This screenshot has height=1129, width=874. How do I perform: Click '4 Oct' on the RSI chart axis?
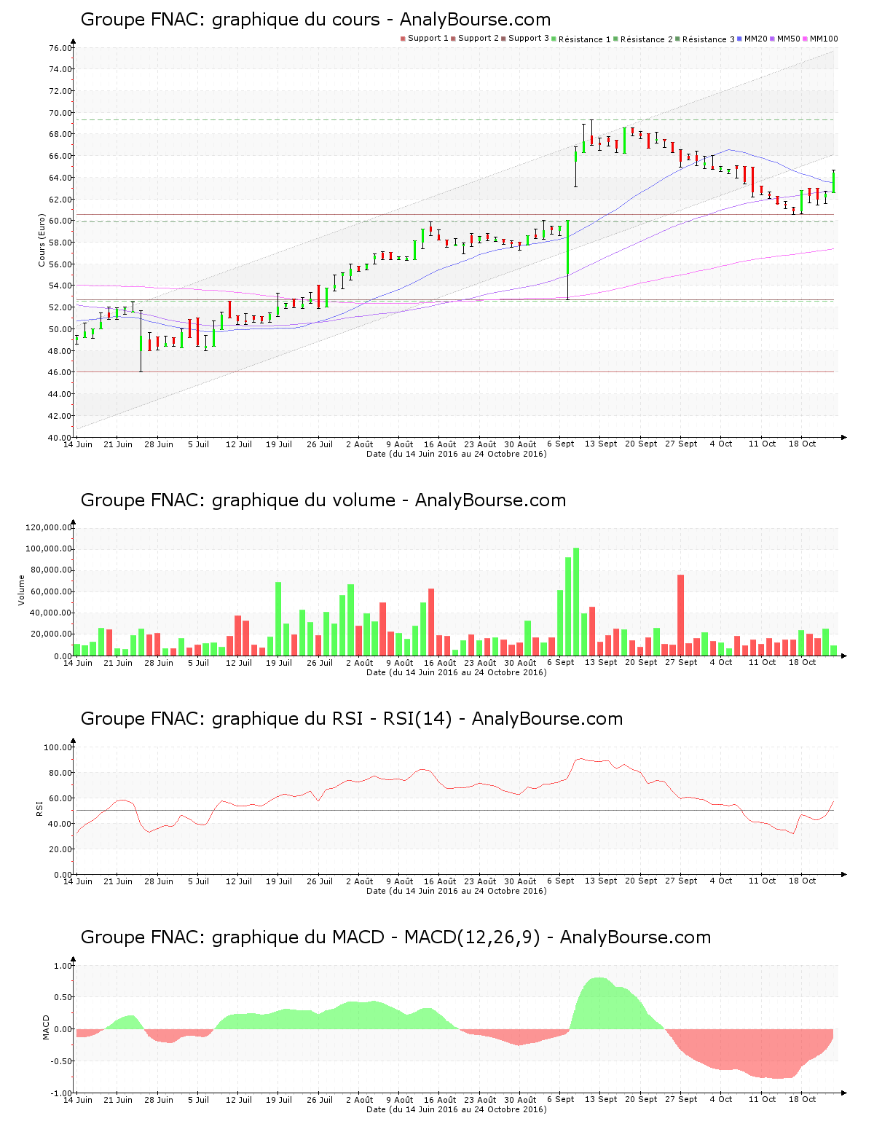[x=721, y=881]
